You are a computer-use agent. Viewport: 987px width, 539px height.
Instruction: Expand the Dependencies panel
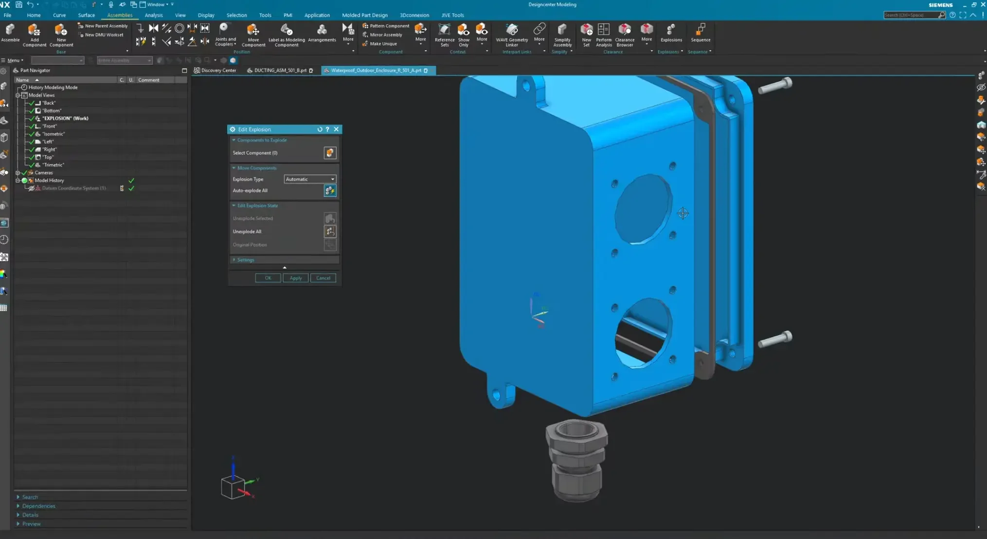pos(36,506)
